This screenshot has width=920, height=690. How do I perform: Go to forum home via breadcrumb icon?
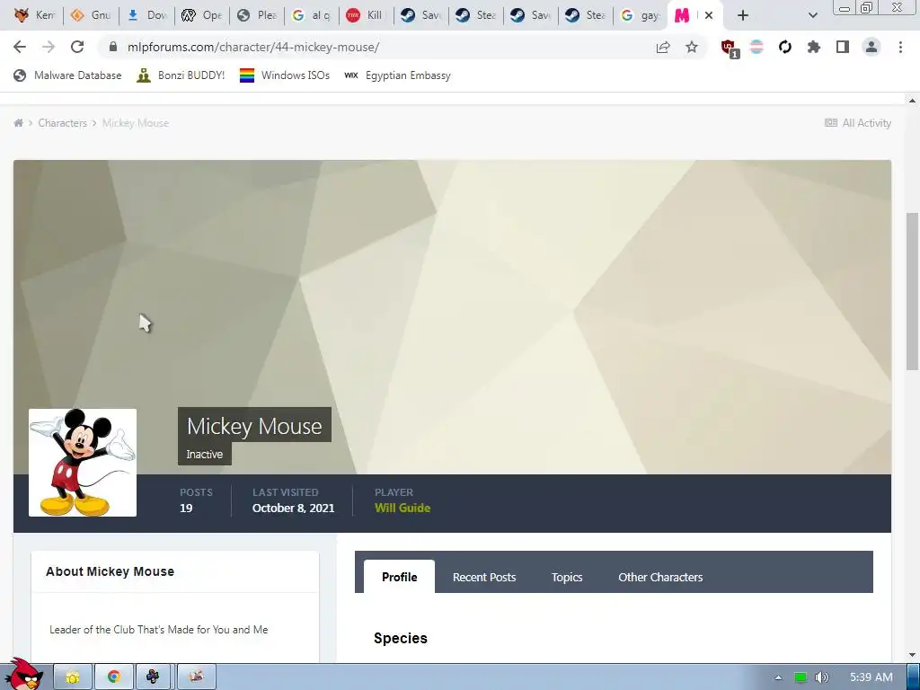(18, 122)
